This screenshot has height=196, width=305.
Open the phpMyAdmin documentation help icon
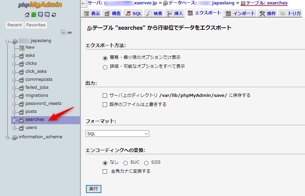pyautogui.click(x=40, y=15)
